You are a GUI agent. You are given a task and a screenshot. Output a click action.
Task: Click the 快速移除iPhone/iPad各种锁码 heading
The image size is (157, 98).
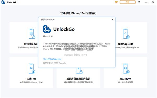coord(78,13)
